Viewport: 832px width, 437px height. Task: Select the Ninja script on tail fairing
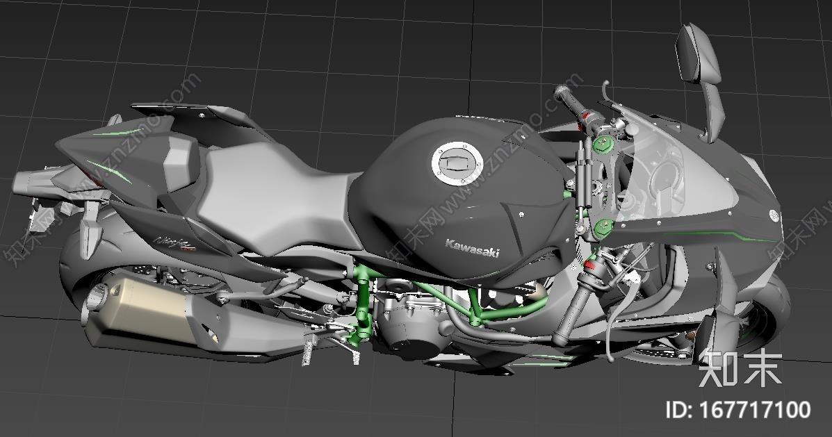coord(174,242)
